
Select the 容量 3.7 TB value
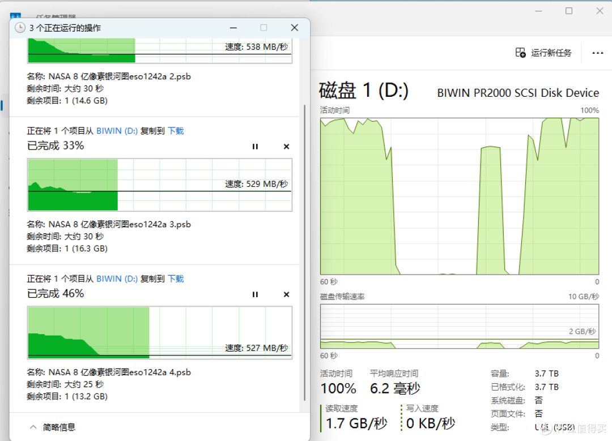(x=546, y=374)
